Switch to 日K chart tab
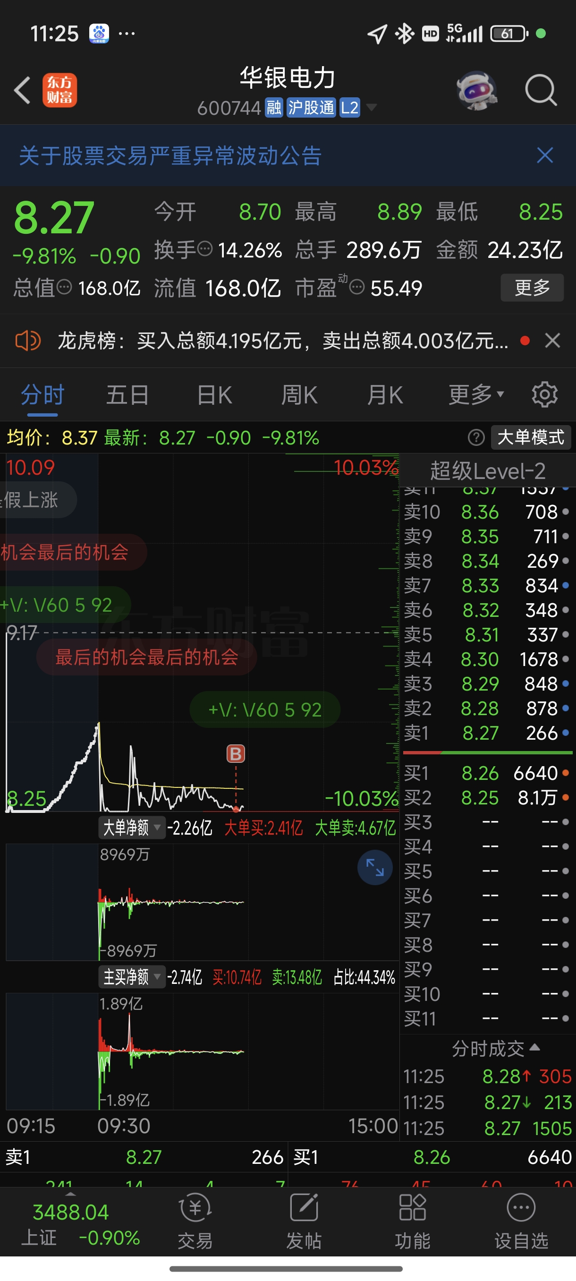This screenshot has height=1281, width=576. coord(214,395)
